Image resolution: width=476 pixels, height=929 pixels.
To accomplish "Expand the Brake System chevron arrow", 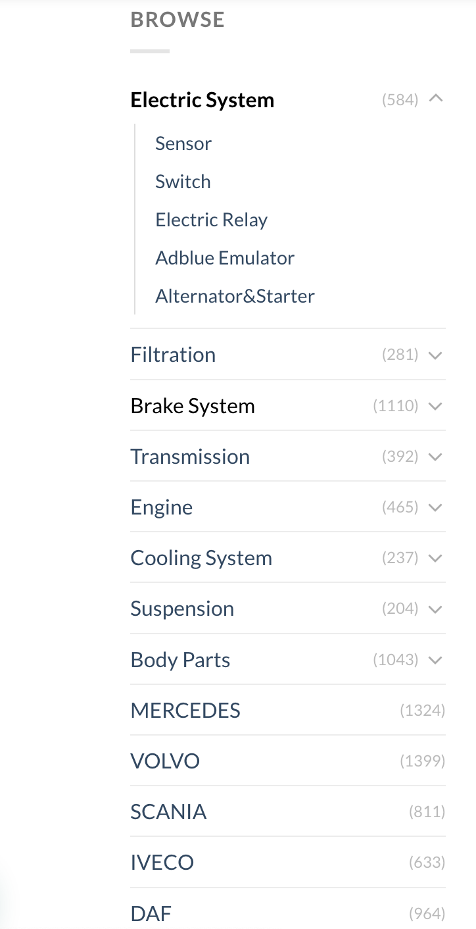I will point(435,406).
